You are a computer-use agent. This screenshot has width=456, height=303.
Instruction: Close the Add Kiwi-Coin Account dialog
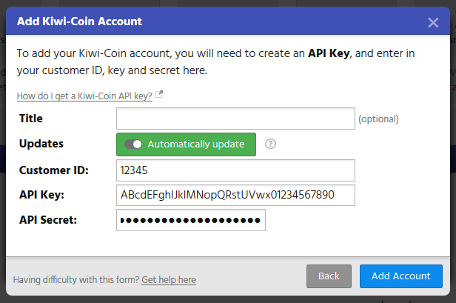[433, 22]
